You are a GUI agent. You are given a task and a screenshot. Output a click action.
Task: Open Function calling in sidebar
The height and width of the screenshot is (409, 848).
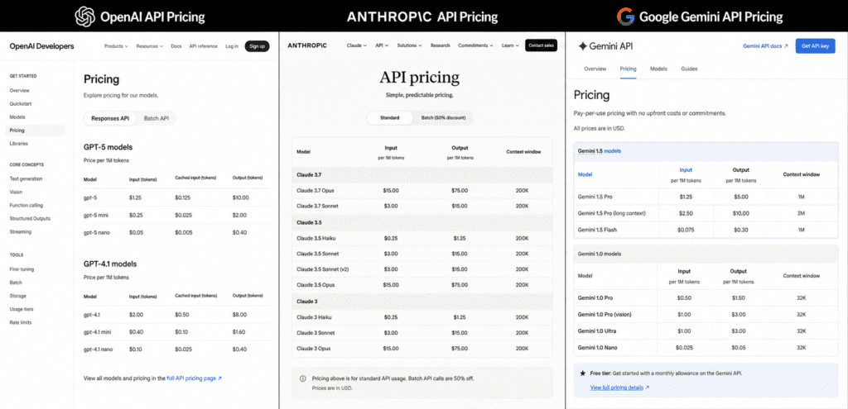tap(26, 206)
